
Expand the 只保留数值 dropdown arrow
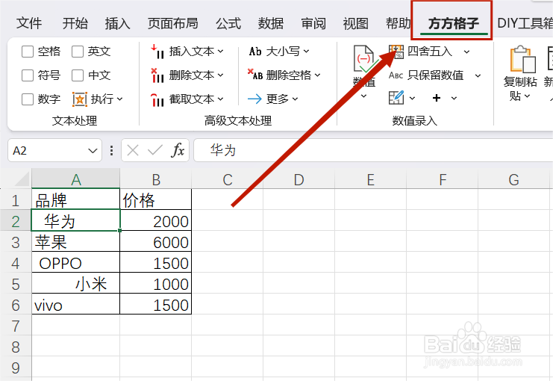tap(478, 76)
